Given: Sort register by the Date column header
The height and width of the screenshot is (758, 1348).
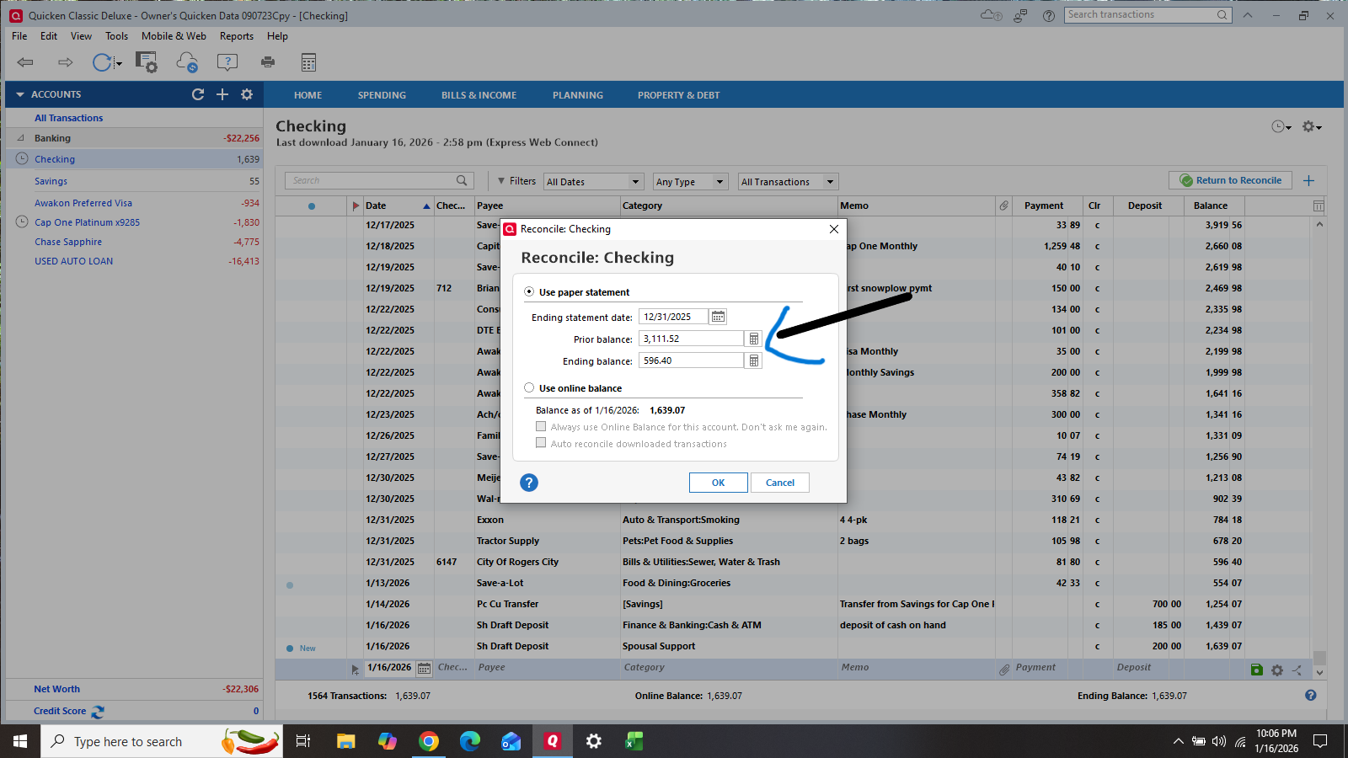Looking at the screenshot, I should [397, 206].
